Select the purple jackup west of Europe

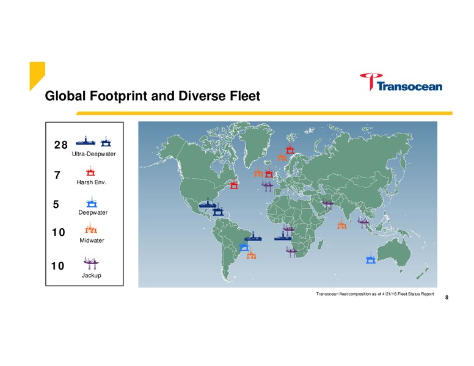[x=267, y=185]
